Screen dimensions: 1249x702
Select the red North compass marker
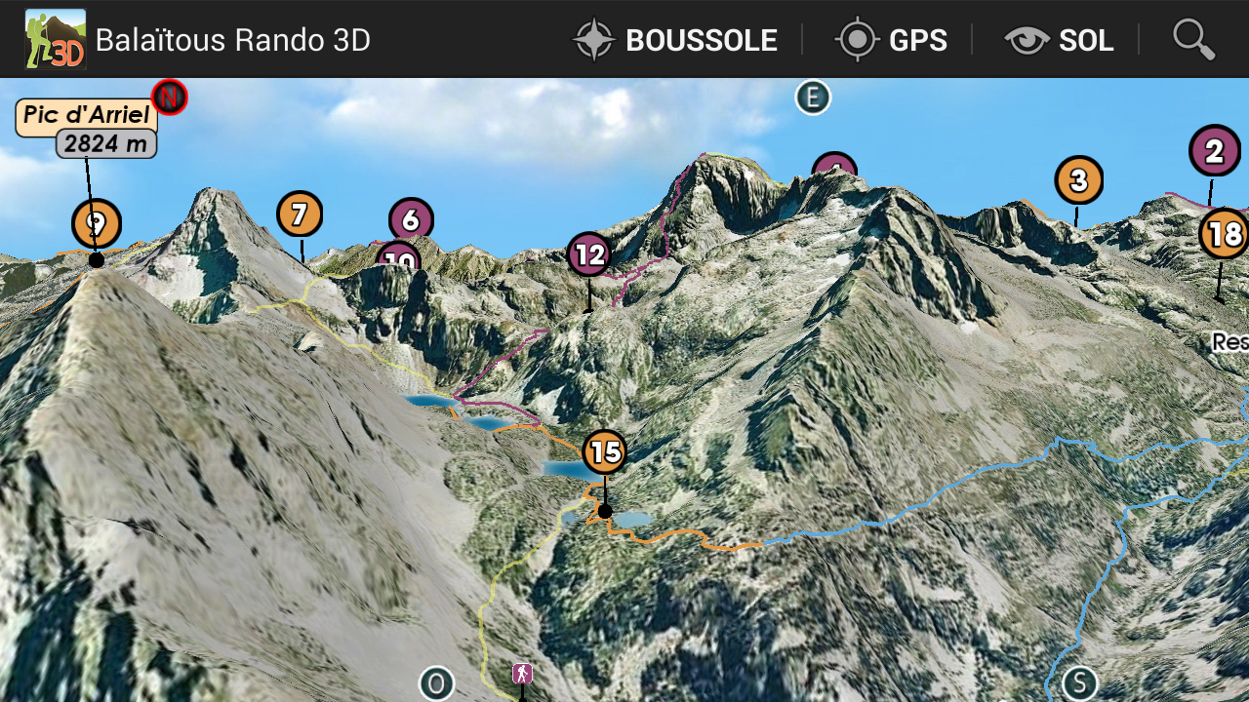click(170, 97)
